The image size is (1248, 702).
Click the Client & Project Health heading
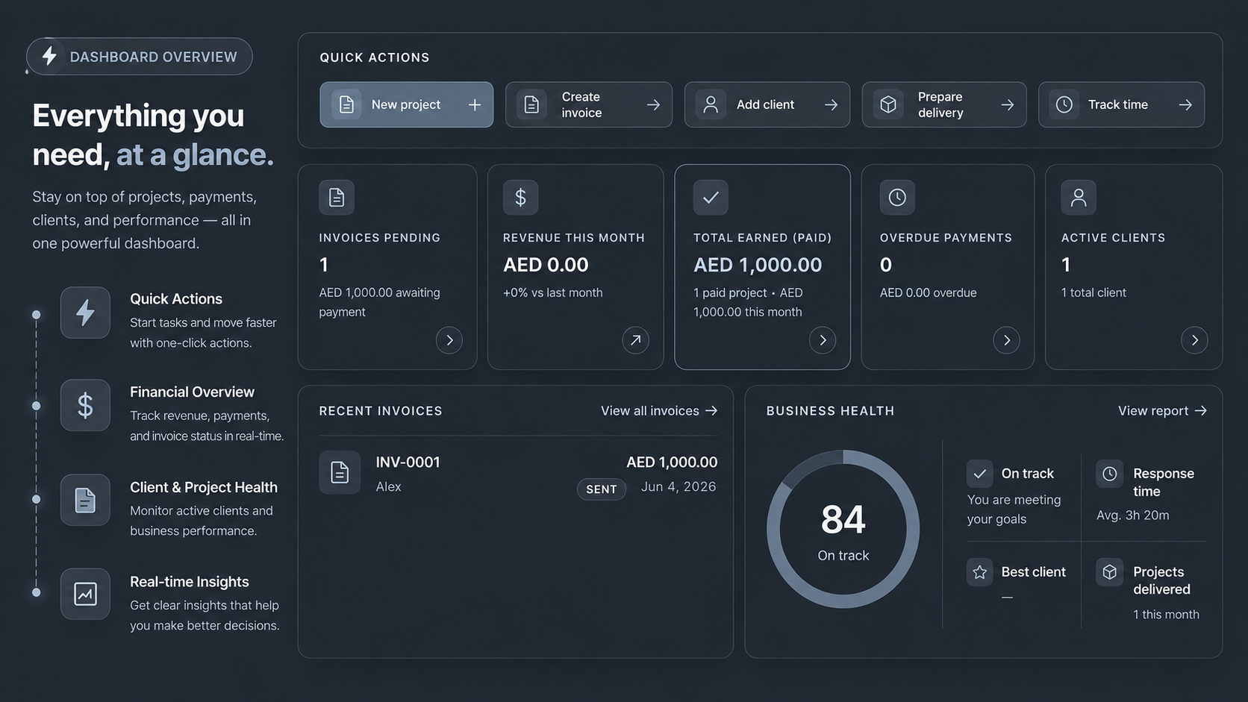tap(204, 487)
